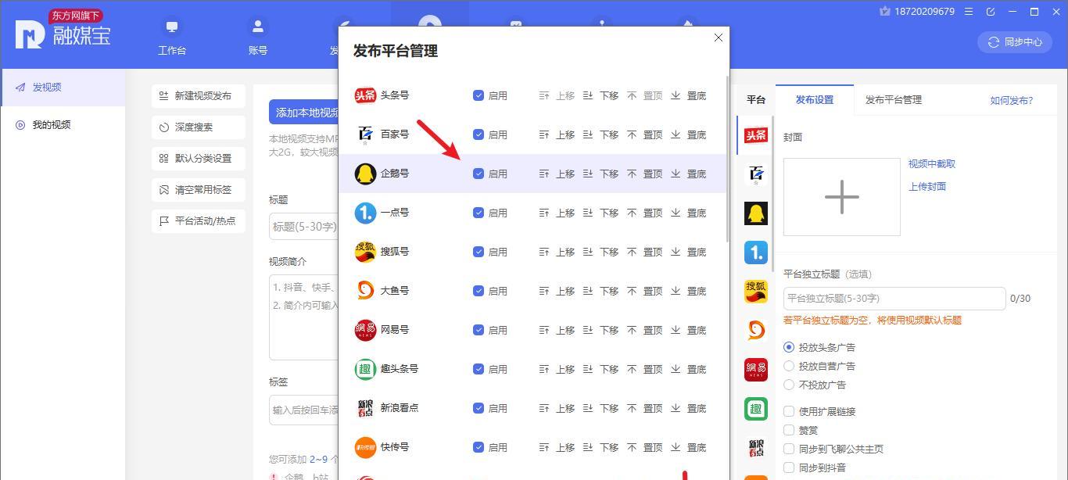Switch to 发布平台管理 tab
This screenshot has height=480, width=1068.
[893, 100]
